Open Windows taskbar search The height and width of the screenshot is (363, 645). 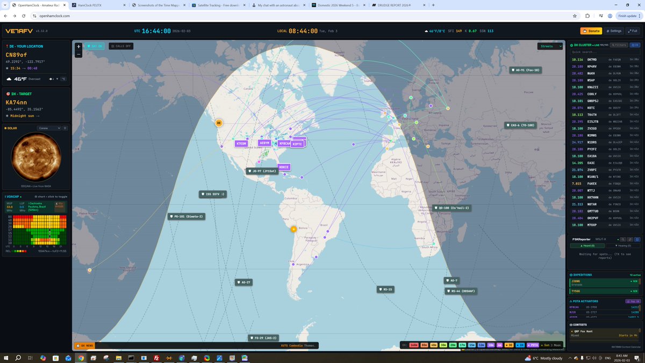click(x=18, y=358)
